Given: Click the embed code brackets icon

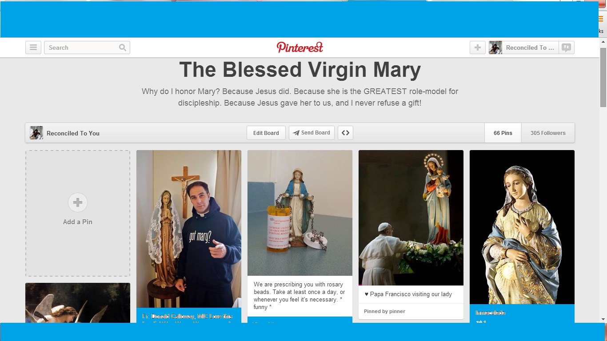Looking at the screenshot, I should (x=345, y=133).
